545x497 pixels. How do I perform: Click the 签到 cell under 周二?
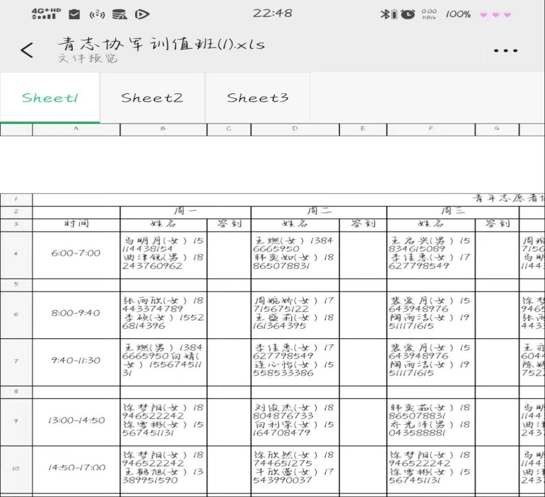(x=363, y=224)
